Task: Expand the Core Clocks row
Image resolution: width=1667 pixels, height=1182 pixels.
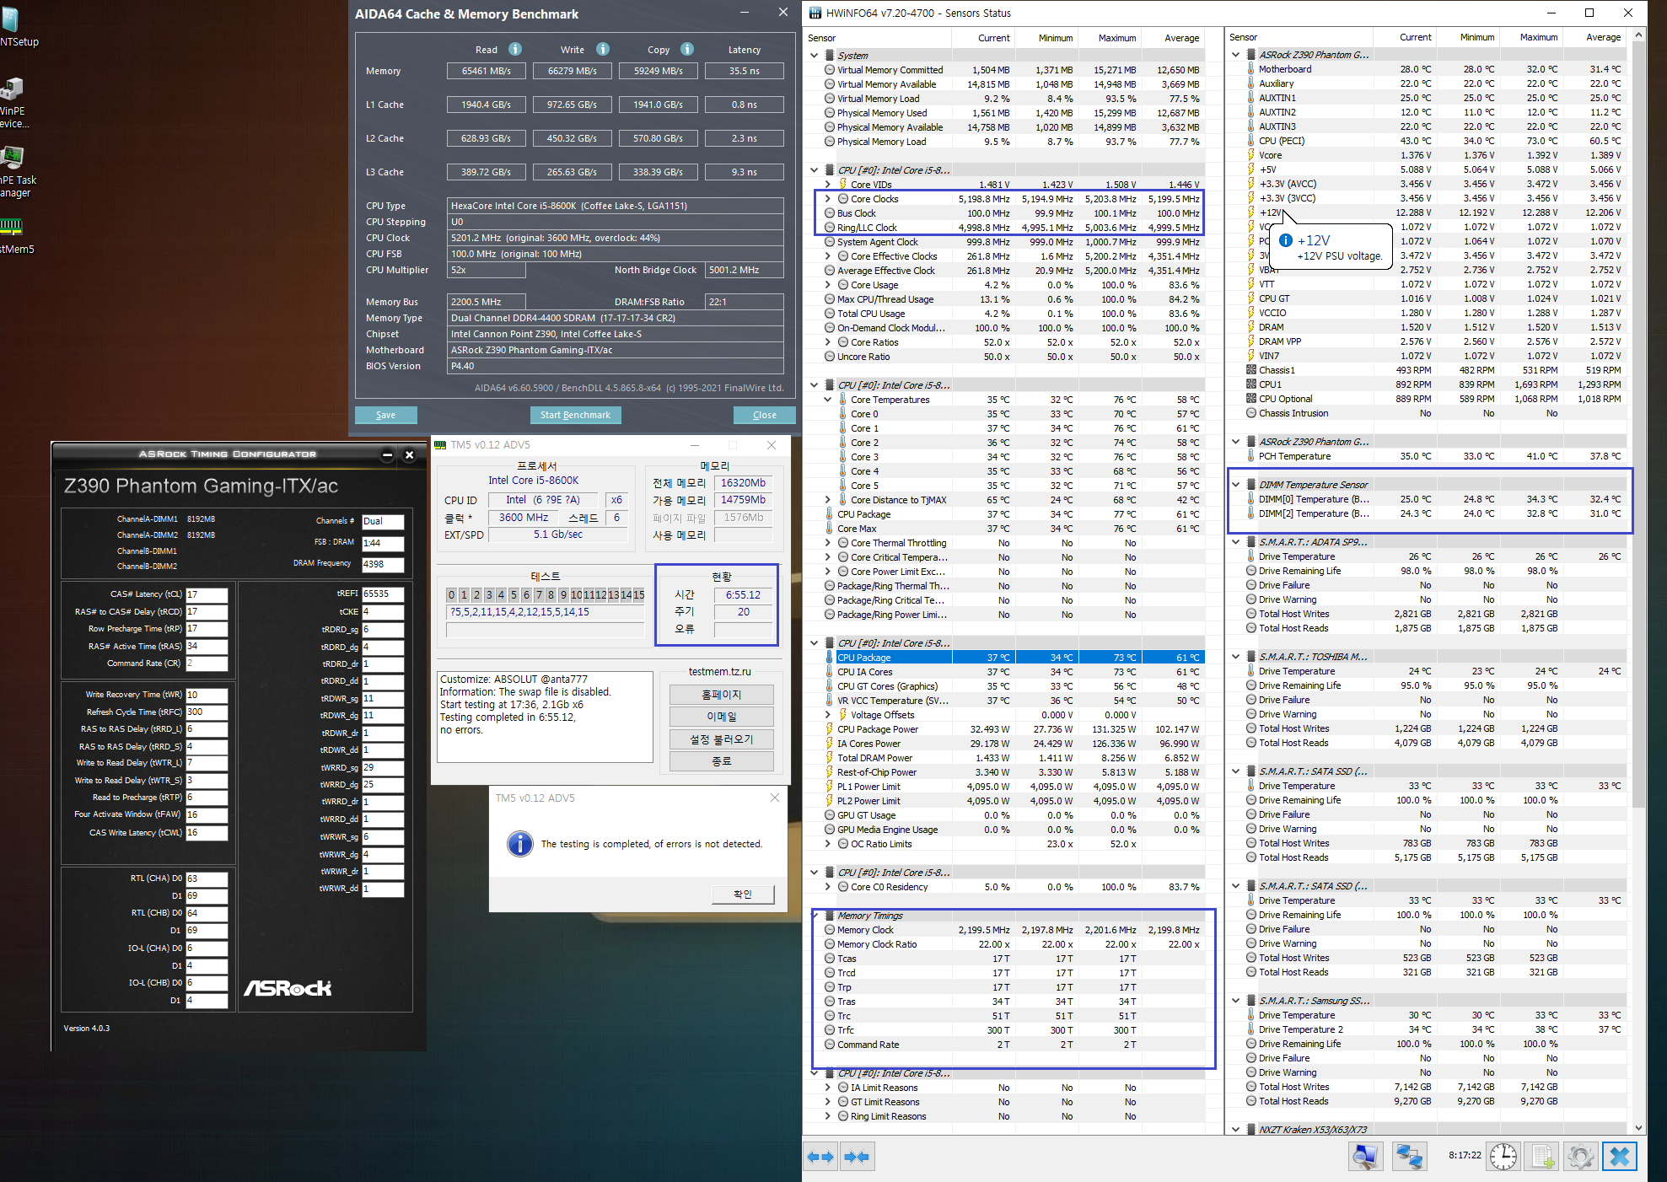Action: pyautogui.click(x=828, y=199)
